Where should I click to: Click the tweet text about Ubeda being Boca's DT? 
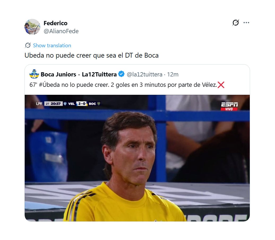point(92,55)
